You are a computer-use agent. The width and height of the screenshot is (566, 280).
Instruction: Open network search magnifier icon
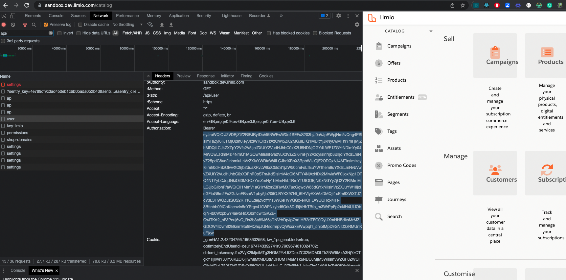[34, 25]
